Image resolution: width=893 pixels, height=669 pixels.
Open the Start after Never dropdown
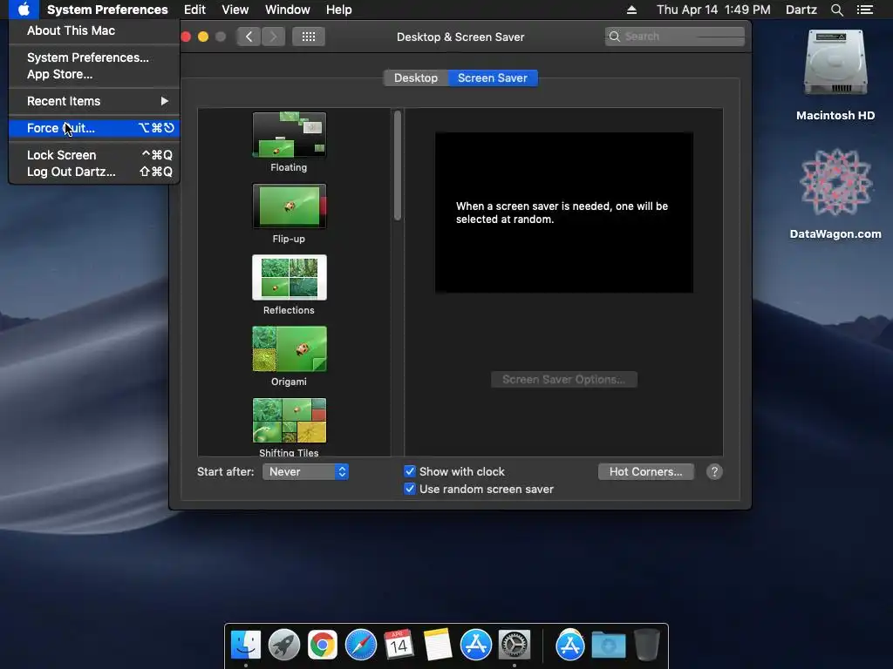(305, 471)
